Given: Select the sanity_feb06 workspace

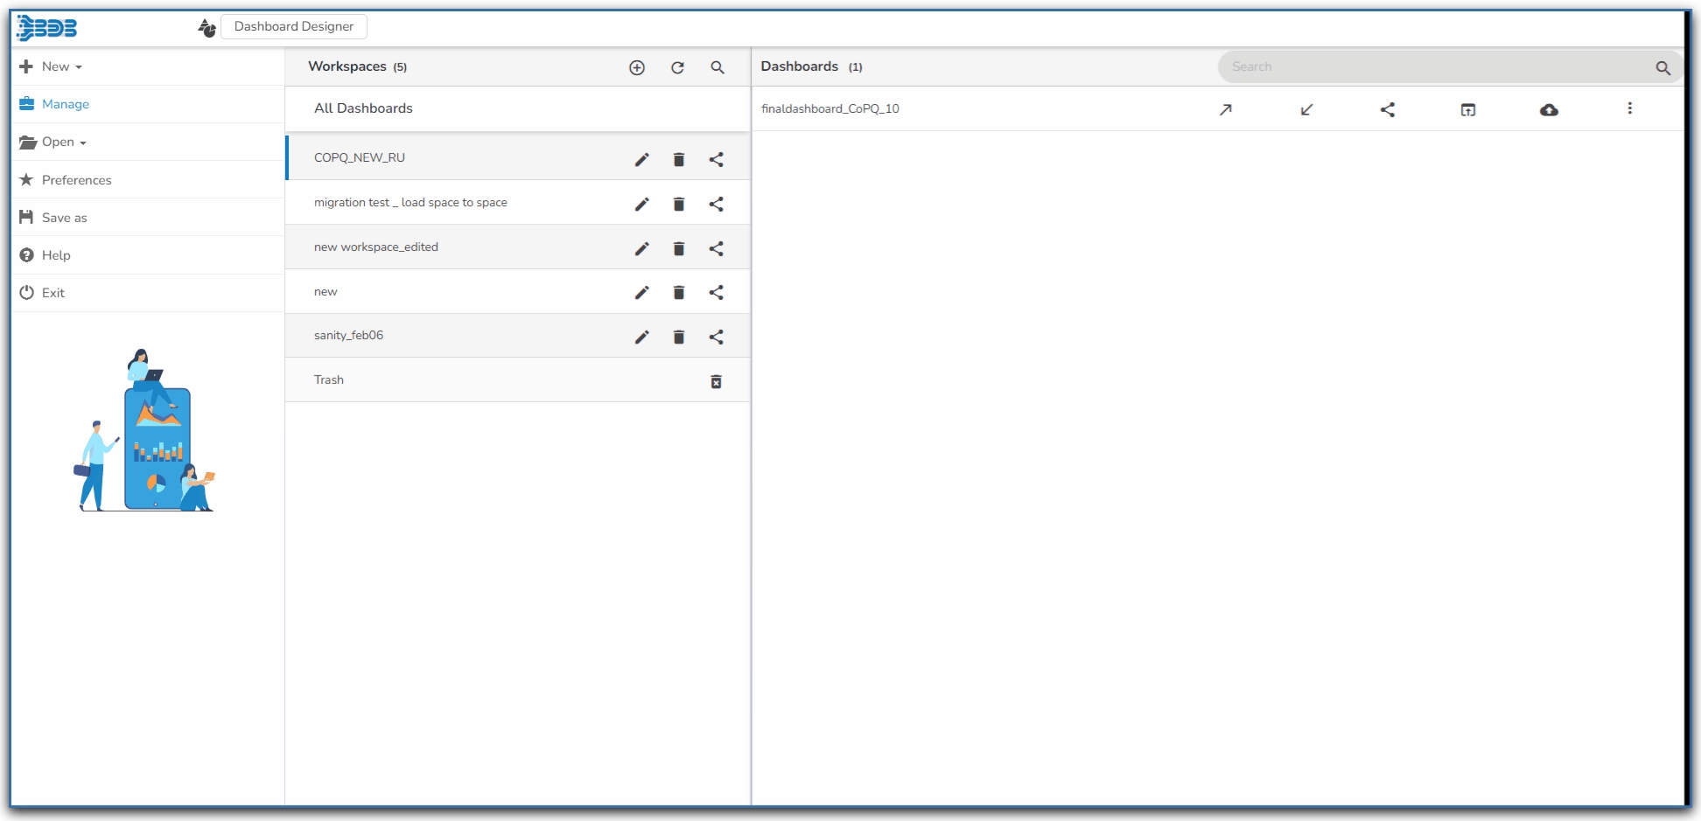Looking at the screenshot, I should pyautogui.click(x=518, y=335).
